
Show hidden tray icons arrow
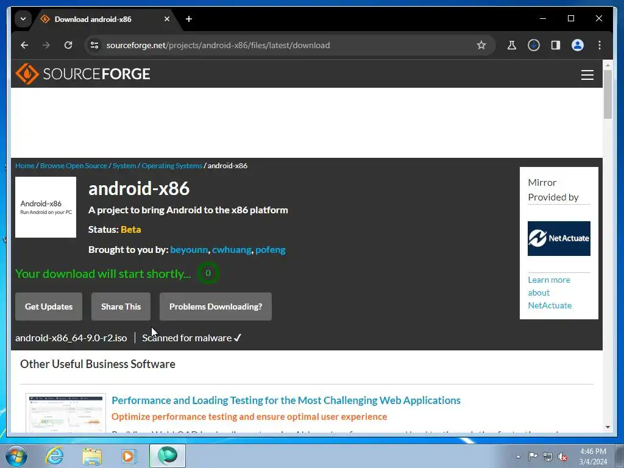pyautogui.click(x=518, y=456)
